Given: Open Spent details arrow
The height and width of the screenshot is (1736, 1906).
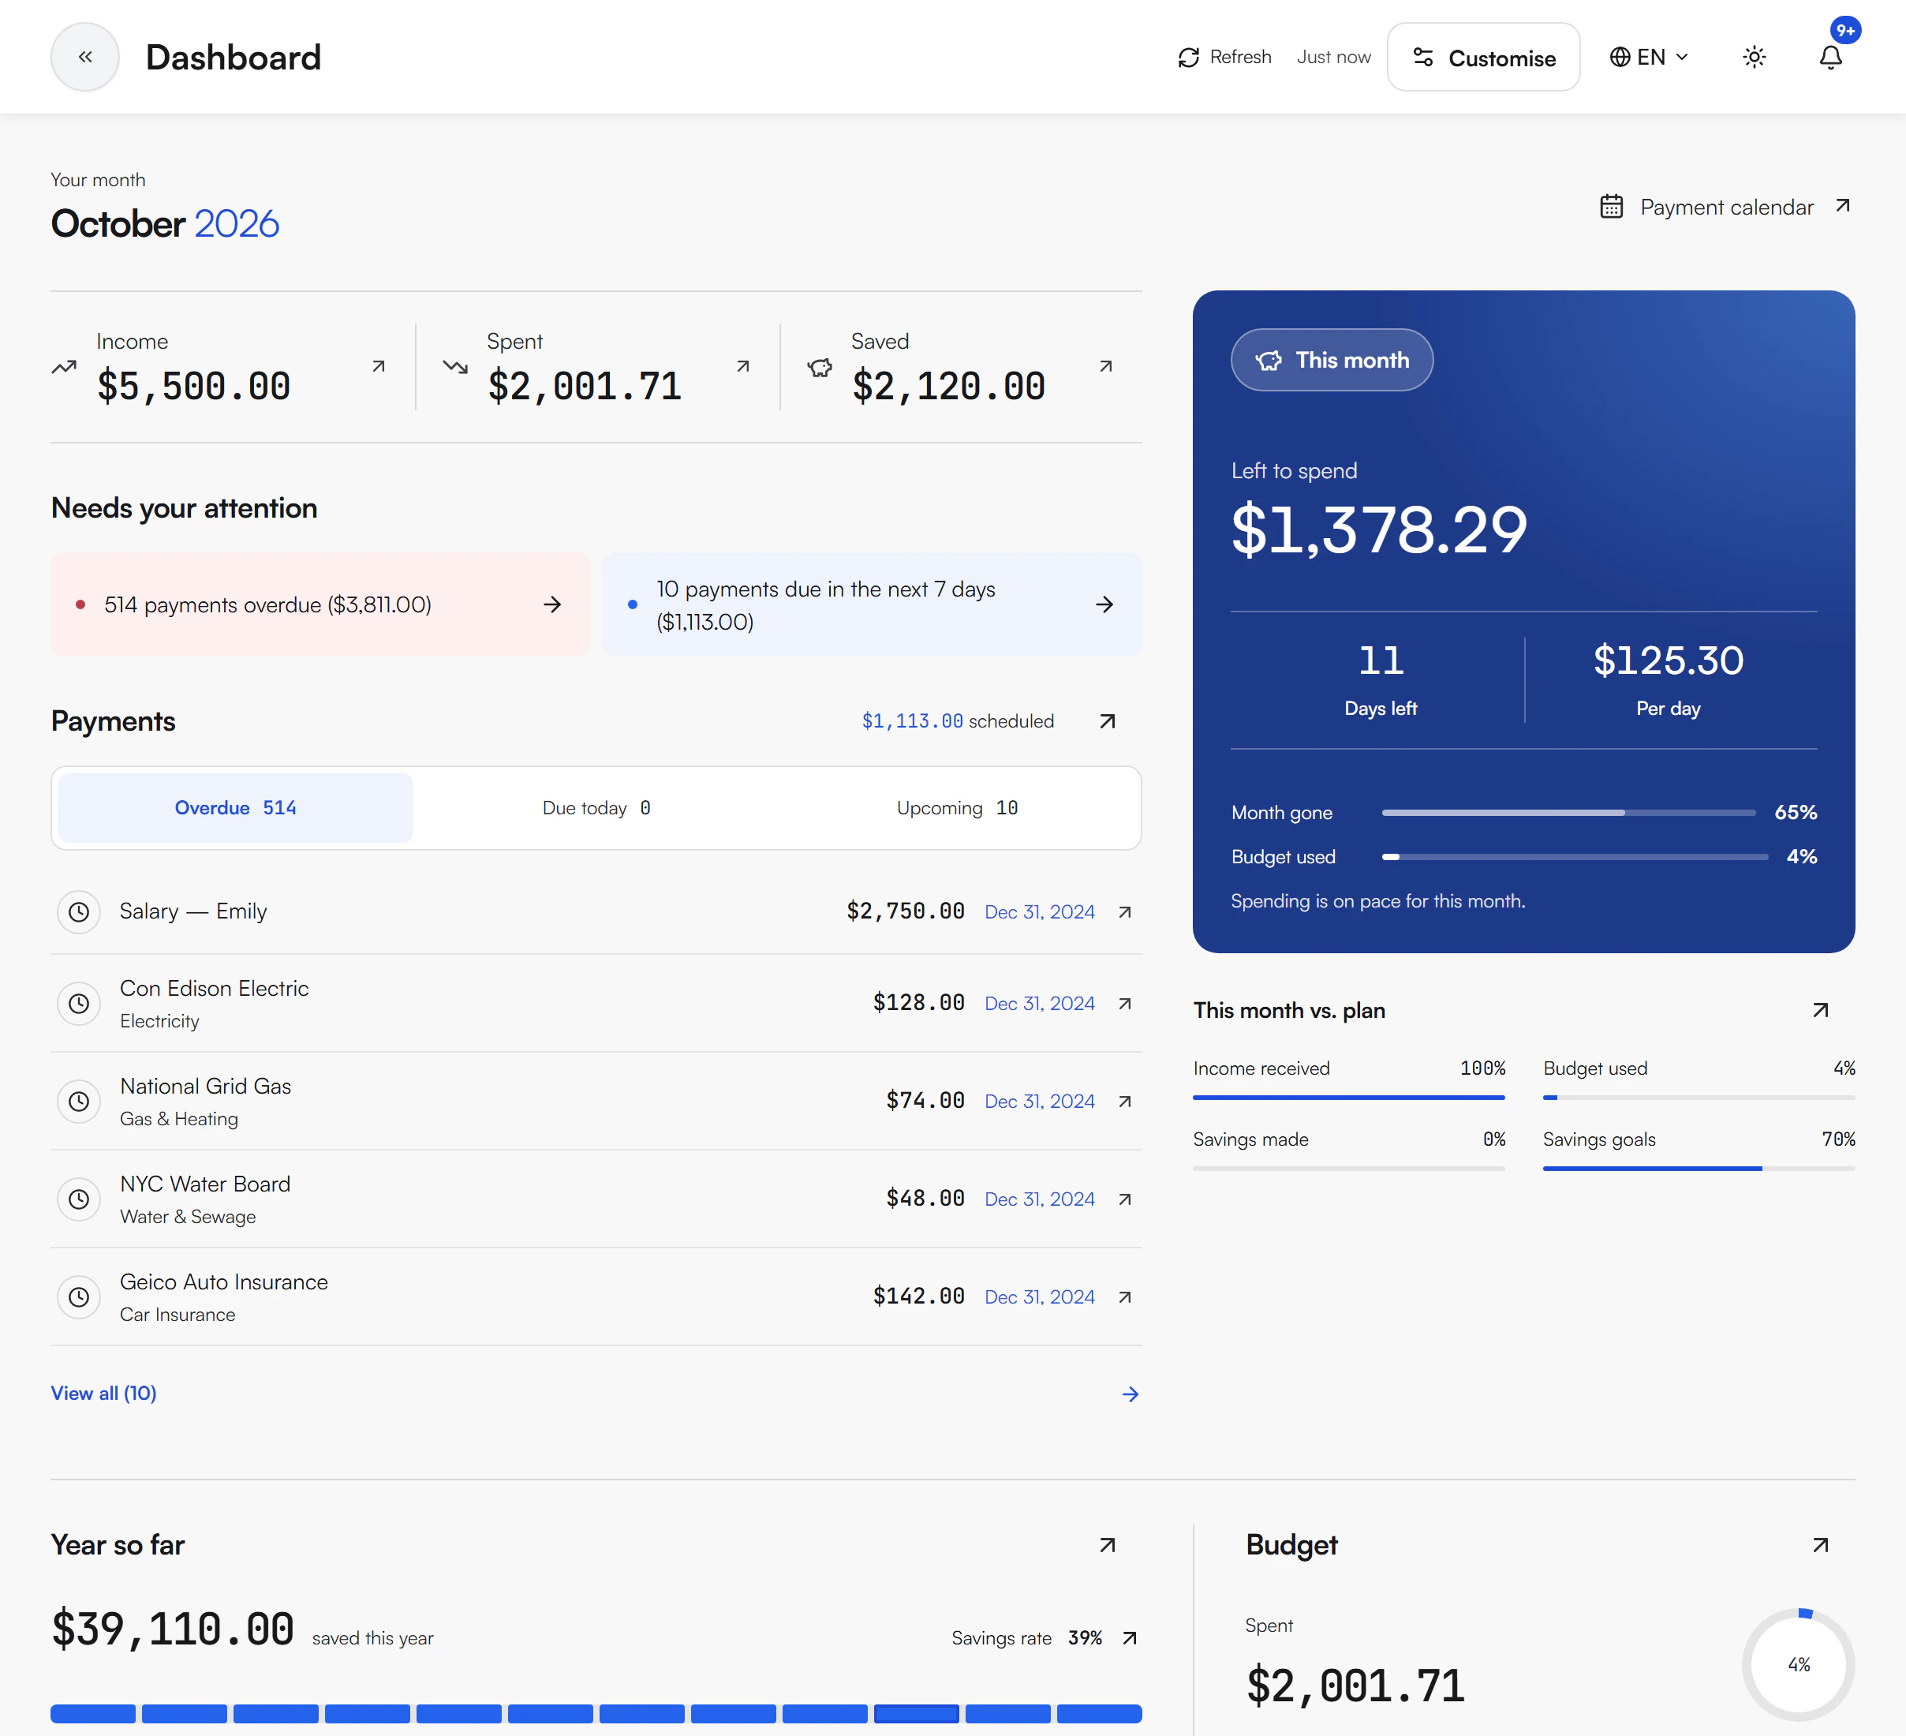Looking at the screenshot, I should click(x=743, y=366).
